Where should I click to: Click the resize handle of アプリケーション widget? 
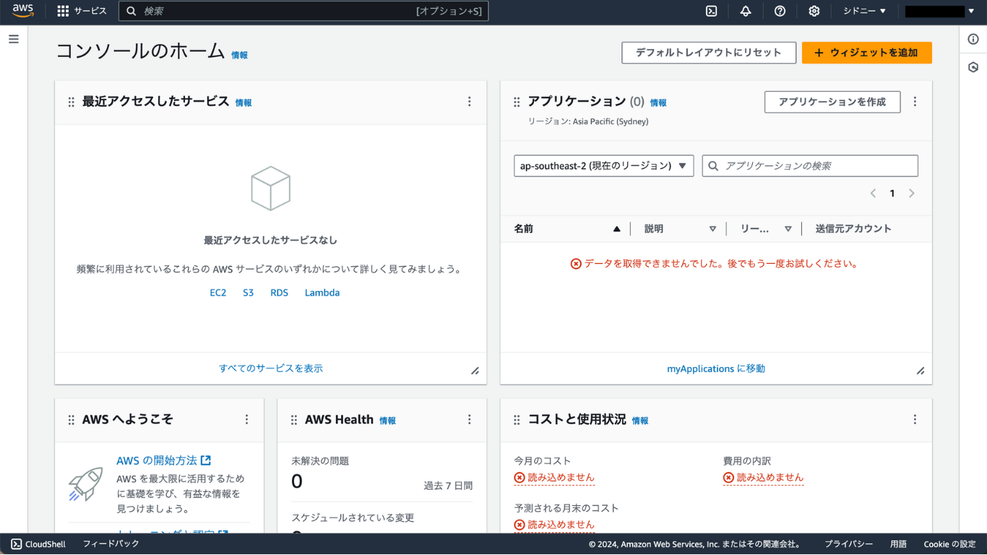coord(921,371)
